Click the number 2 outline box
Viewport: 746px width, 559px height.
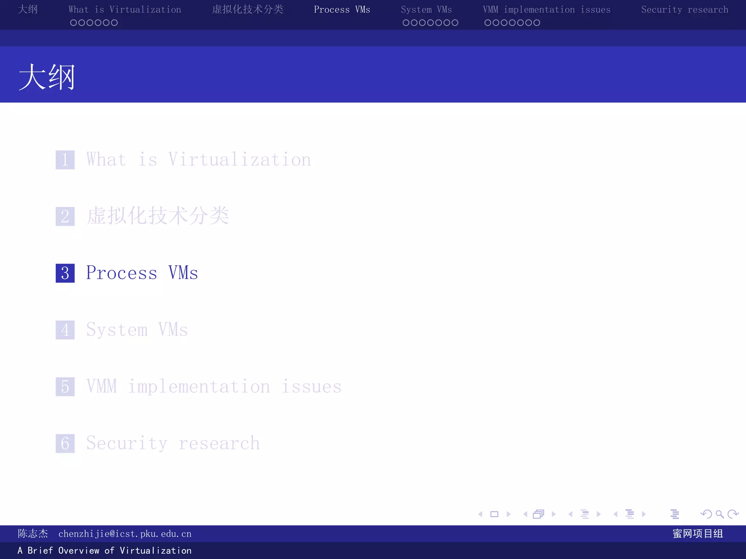tap(65, 217)
